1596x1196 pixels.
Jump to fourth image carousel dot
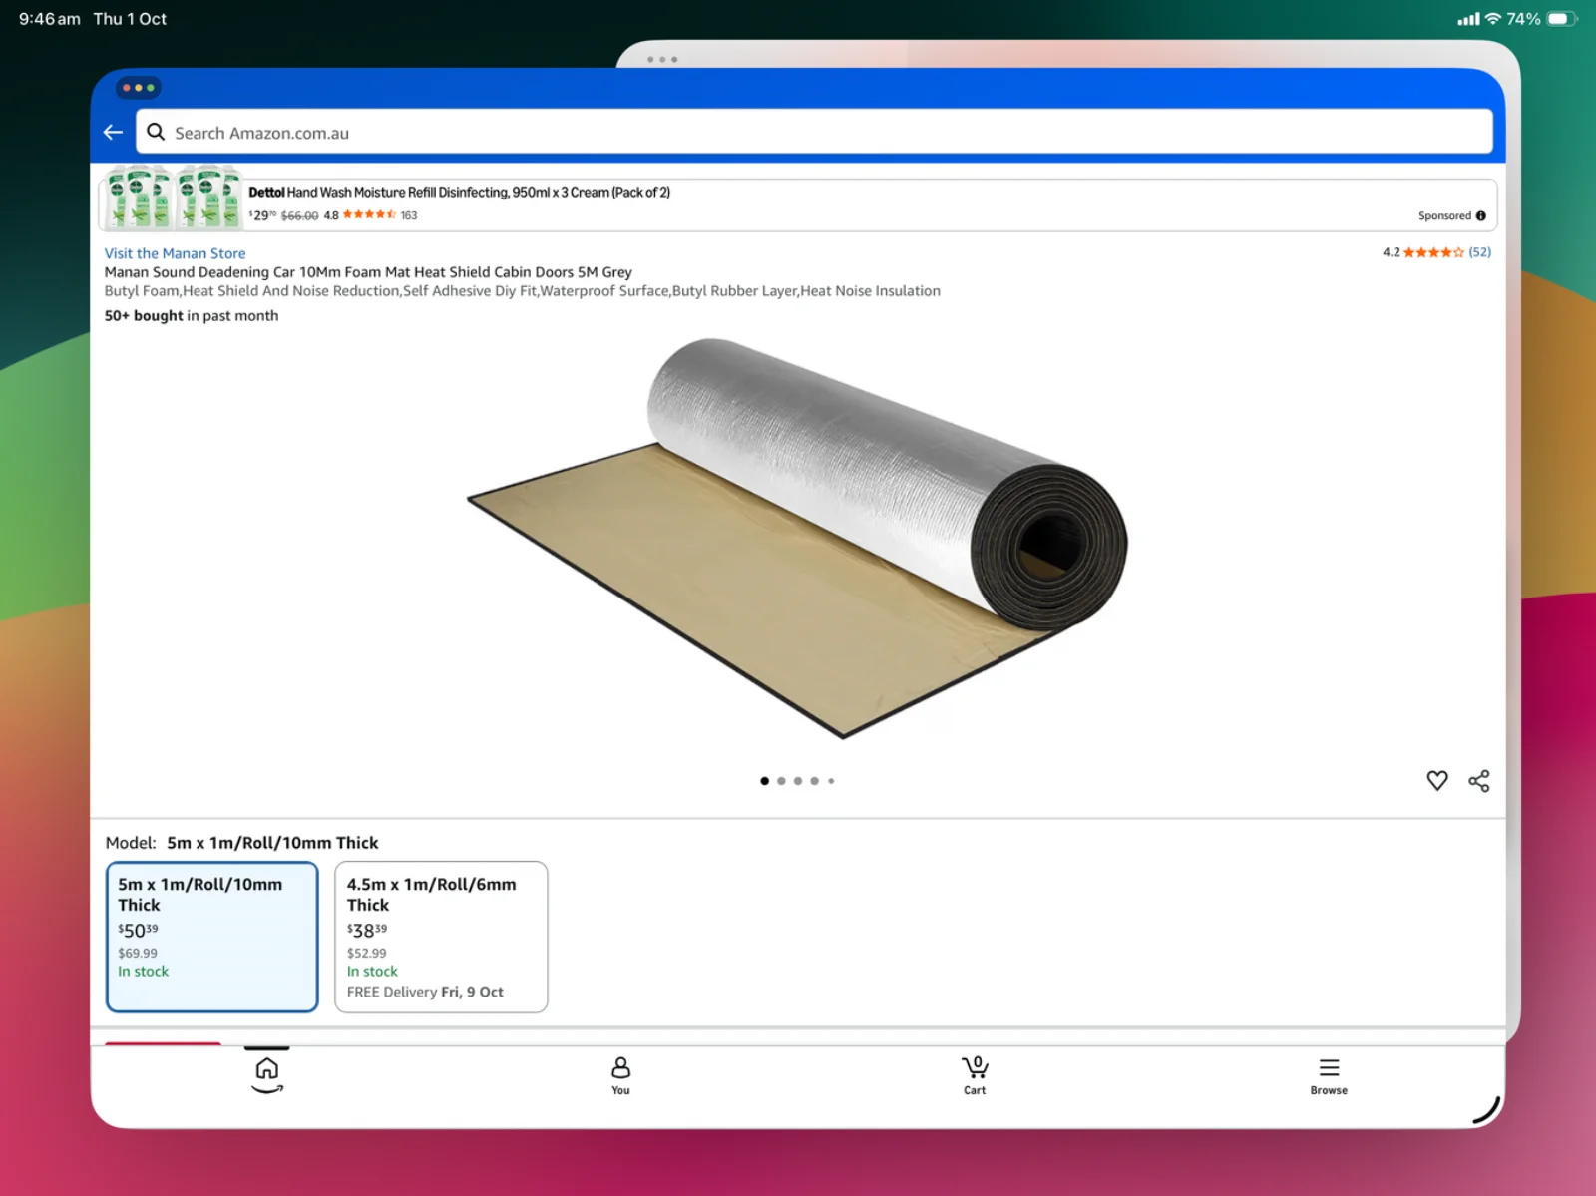(x=814, y=781)
